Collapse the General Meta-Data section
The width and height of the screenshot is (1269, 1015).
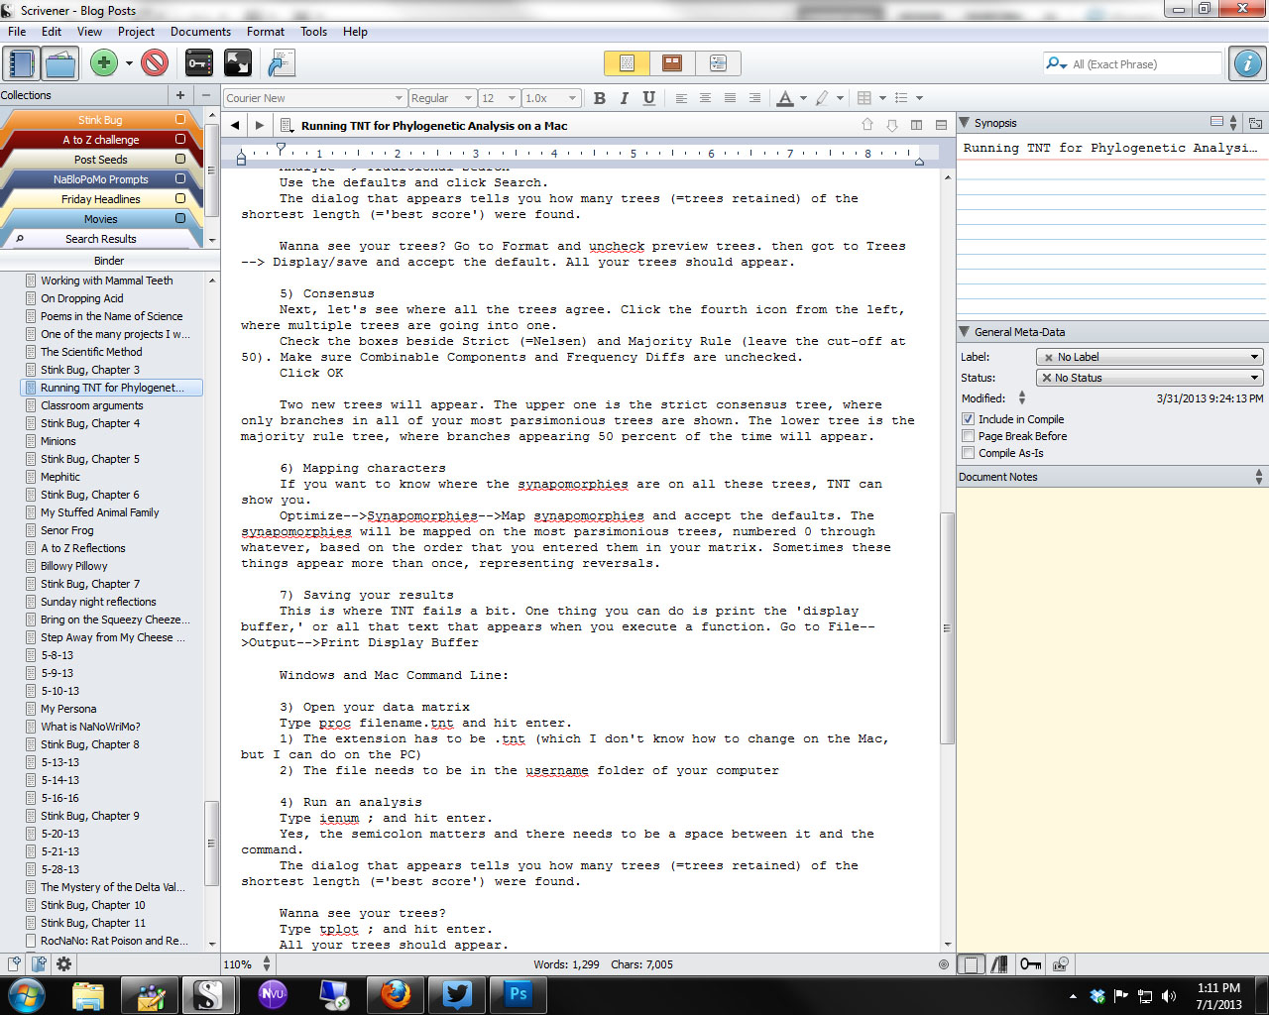[x=965, y=332]
